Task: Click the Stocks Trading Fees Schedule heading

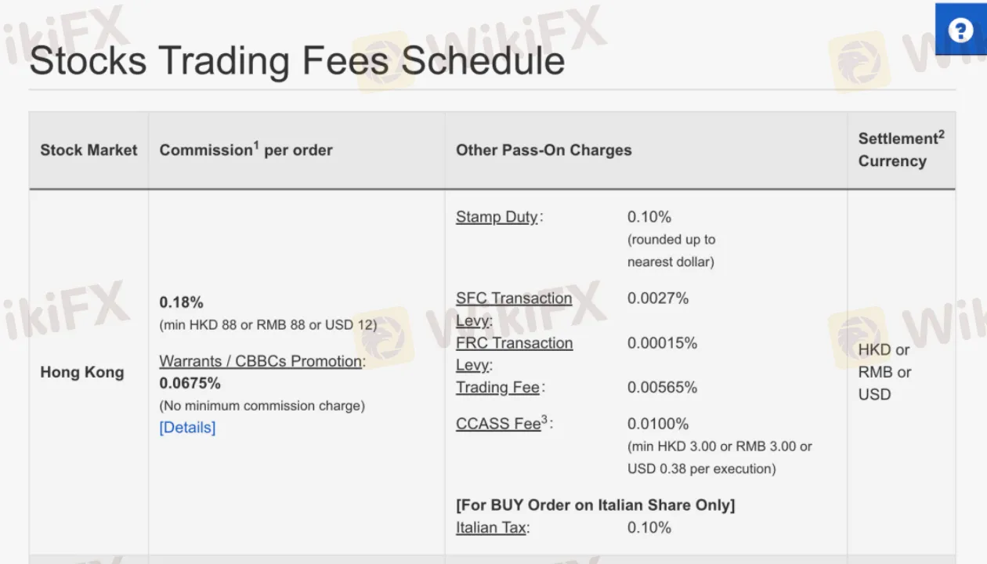Action: pyautogui.click(x=297, y=61)
